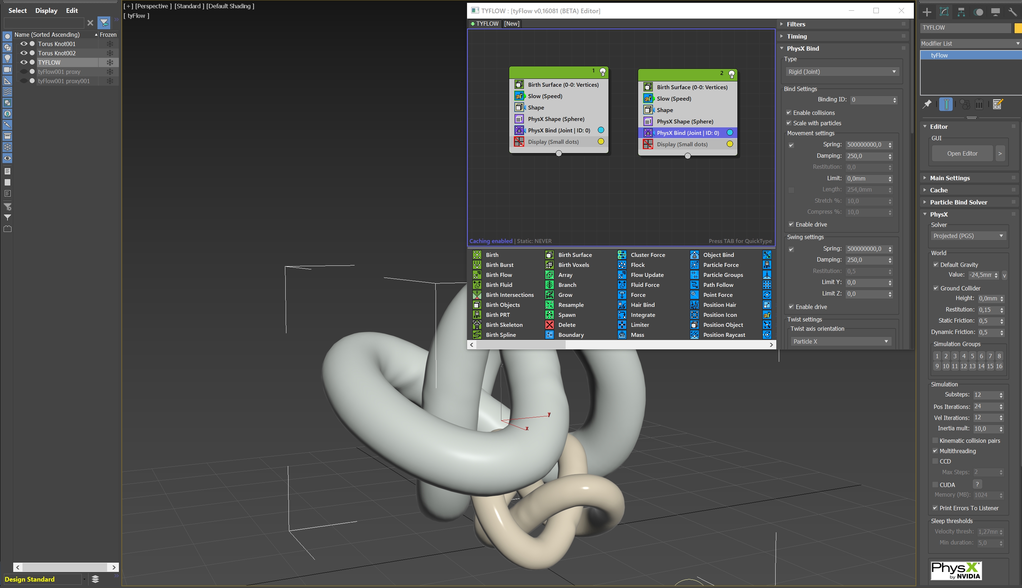Click the gravity value v button

point(1004,275)
